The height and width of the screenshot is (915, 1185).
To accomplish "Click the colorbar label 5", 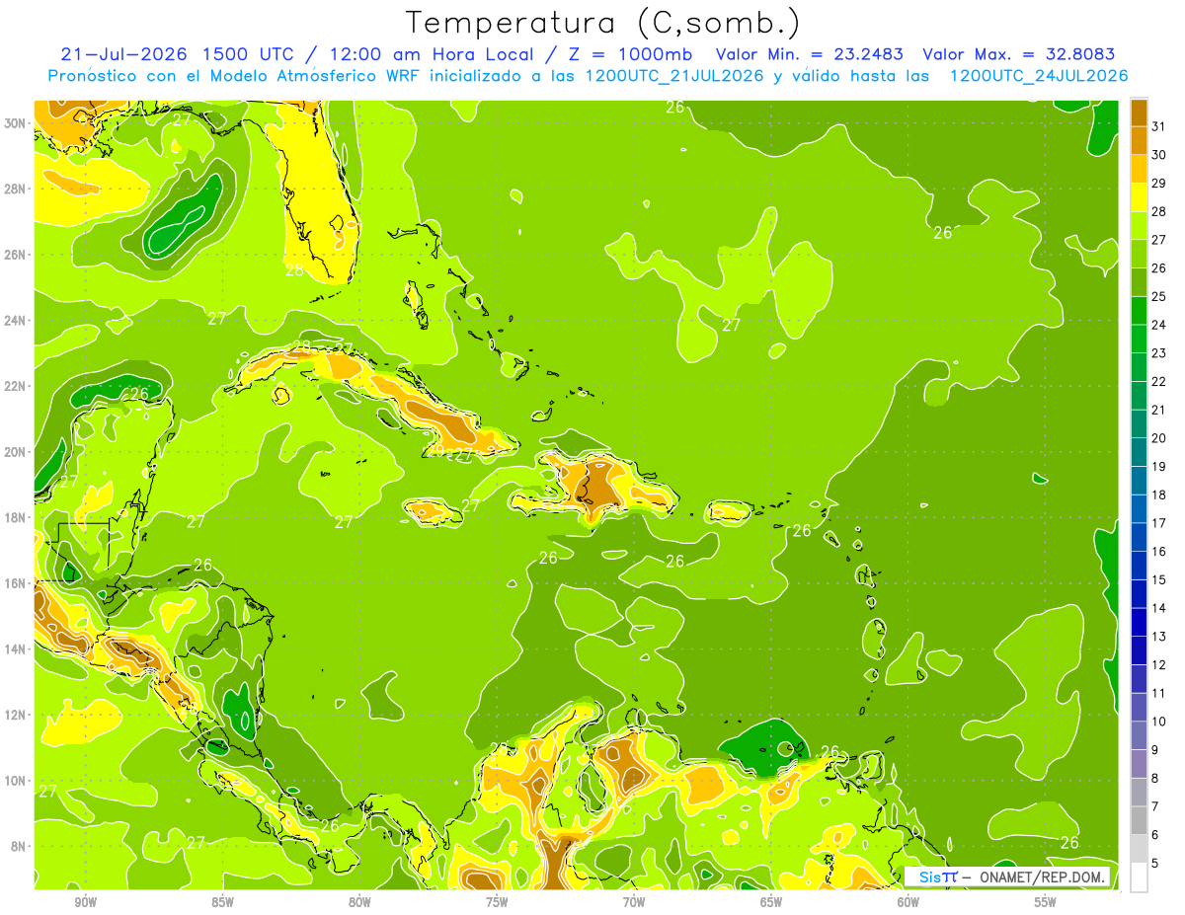I will click(1155, 863).
